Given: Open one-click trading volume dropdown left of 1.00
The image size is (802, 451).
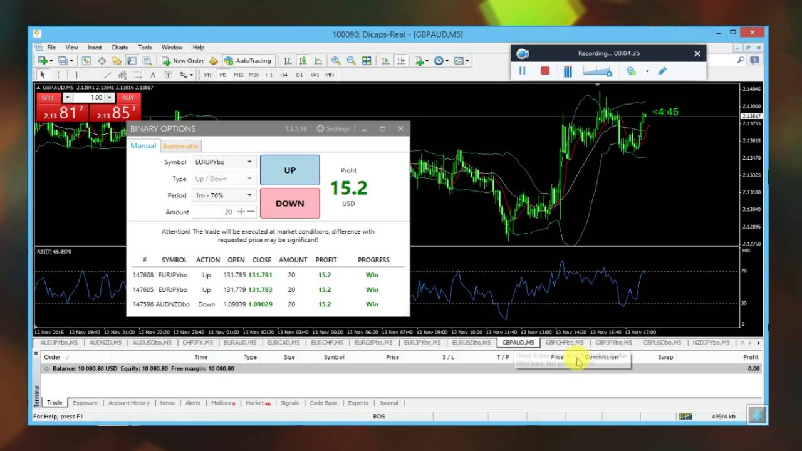Looking at the screenshot, I should (67, 98).
